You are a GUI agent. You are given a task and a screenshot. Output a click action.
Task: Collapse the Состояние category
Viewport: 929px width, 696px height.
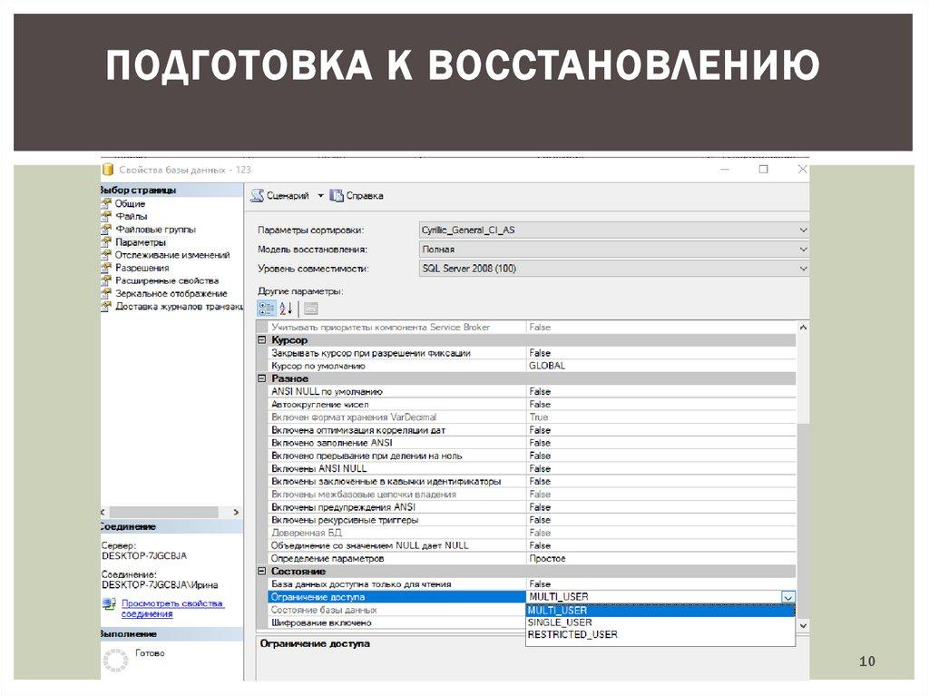(x=262, y=572)
